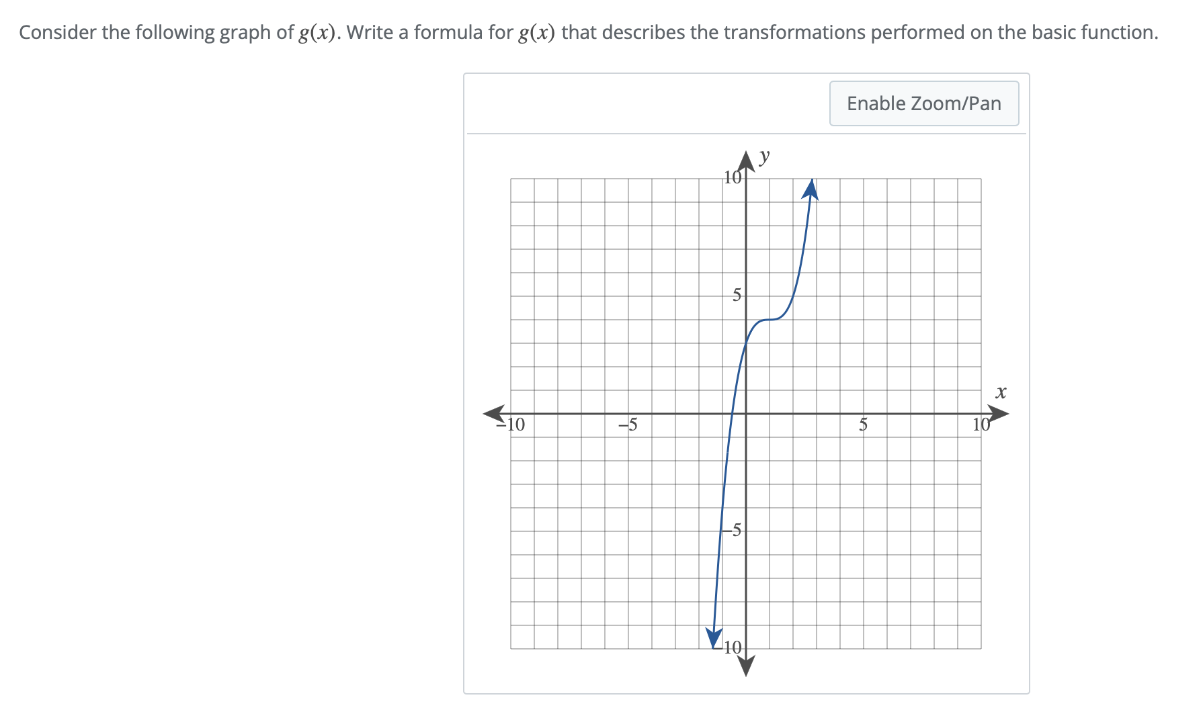The height and width of the screenshot is (714, 1203).
Task: Click the 5 mark on the y-axis
Action: 737,296
